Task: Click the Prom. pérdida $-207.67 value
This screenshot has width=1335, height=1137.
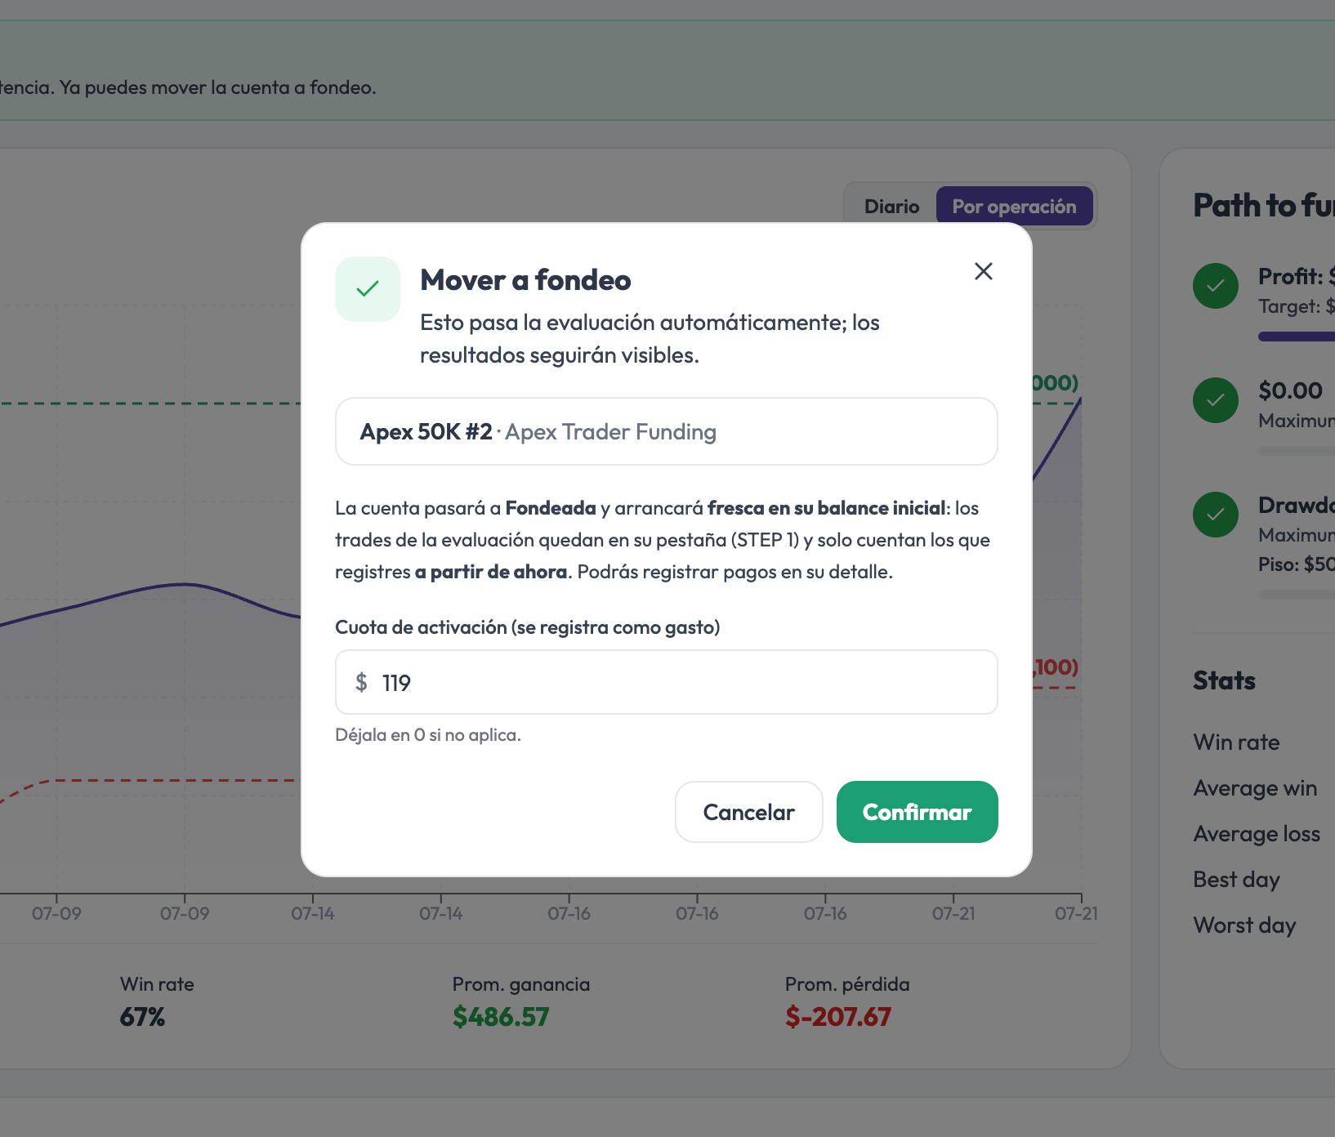Action: click(x=838, y=1017)
